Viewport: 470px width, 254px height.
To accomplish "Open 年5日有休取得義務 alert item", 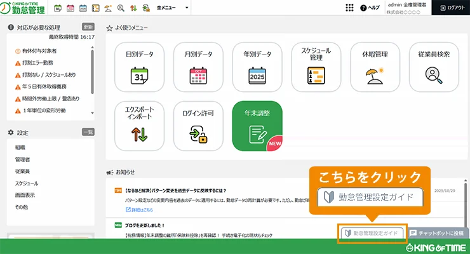I will click(41, 87).
